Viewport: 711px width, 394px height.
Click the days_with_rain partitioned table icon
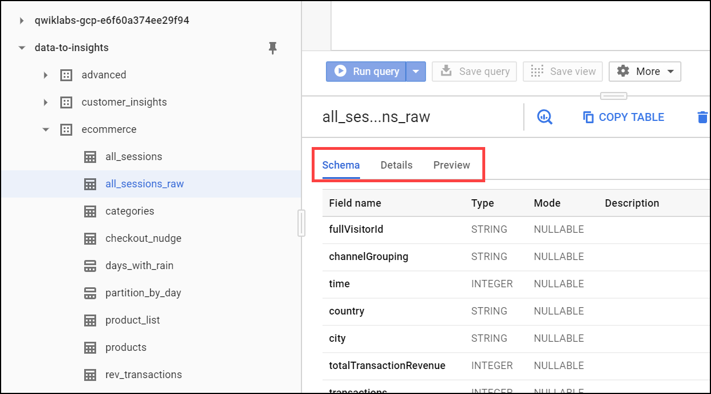pos(90,266)
